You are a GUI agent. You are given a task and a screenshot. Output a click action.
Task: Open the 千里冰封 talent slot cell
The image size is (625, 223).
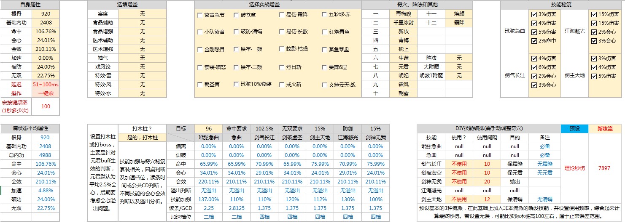point(403,23)
